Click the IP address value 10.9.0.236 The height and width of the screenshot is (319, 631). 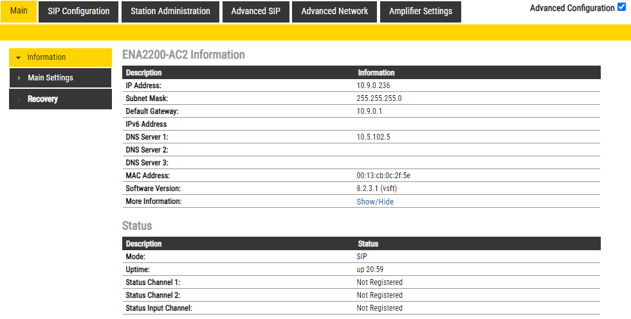[x=373, y=86]
